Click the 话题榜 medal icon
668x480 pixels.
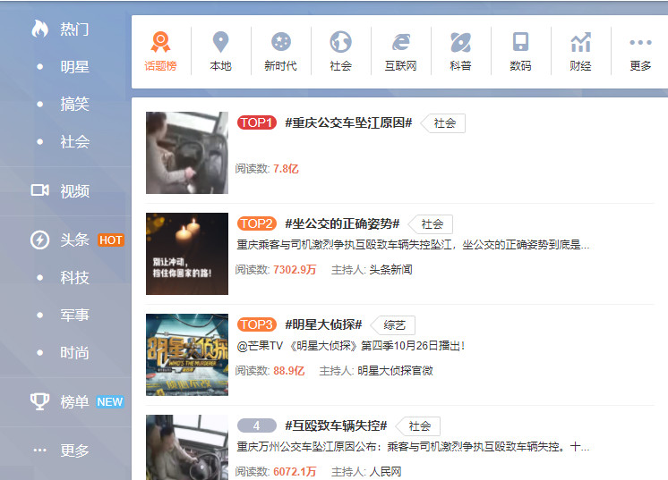click(x=160, y=42)
